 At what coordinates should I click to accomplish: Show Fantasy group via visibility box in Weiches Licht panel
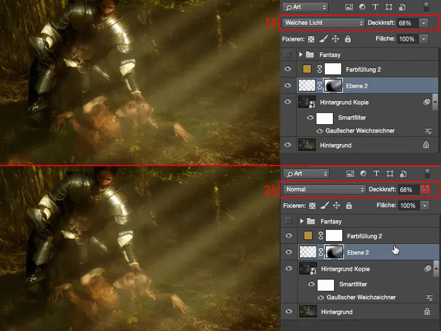pyautogui.click(x=287, y=54)
